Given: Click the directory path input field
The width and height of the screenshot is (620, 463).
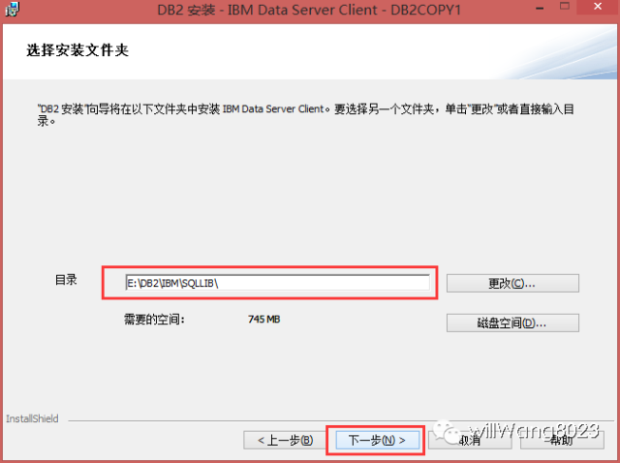Looking at the screenshot, I should pos(278,283).
